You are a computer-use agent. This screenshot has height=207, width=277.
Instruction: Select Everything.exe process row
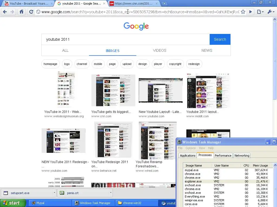pos(226,196)
